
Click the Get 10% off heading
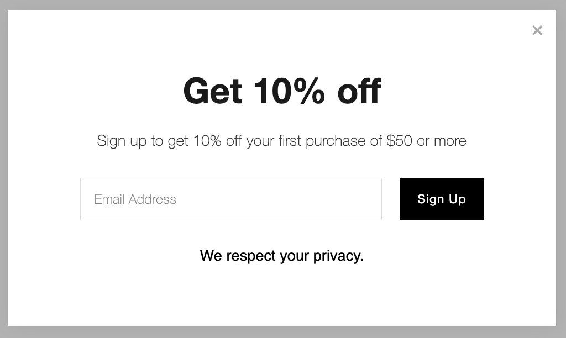[x=281, y=90]
